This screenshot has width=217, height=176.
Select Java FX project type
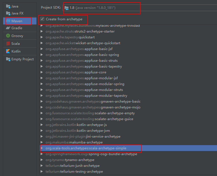[20, 13]
